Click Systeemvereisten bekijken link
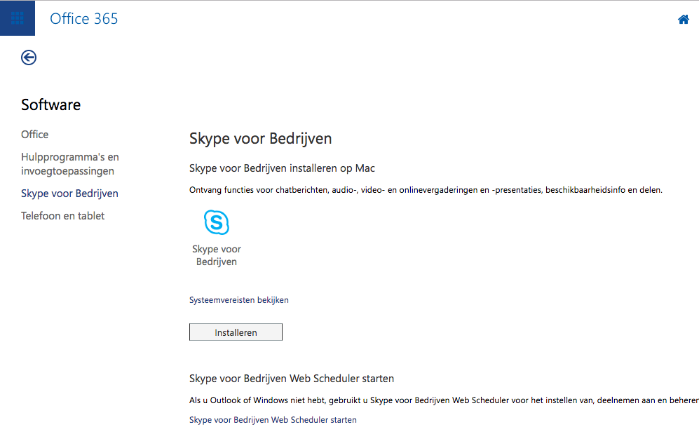 [x=239, y=300]
